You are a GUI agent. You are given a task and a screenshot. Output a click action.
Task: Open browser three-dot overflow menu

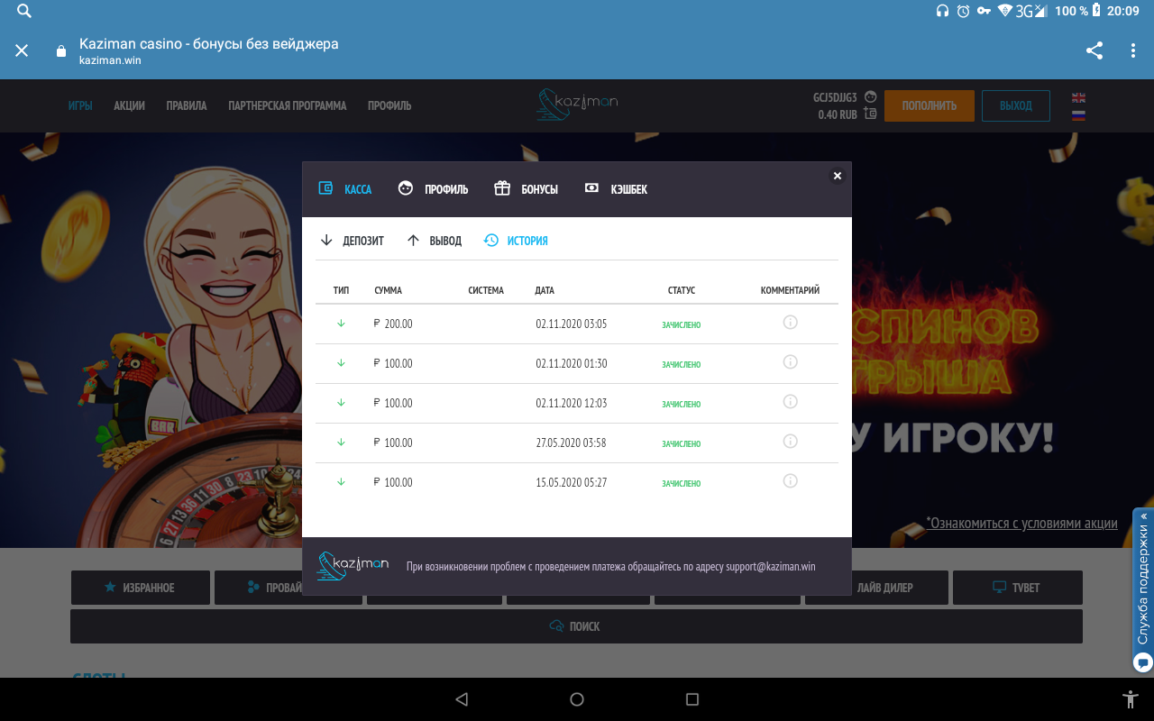coord(1133,50)
